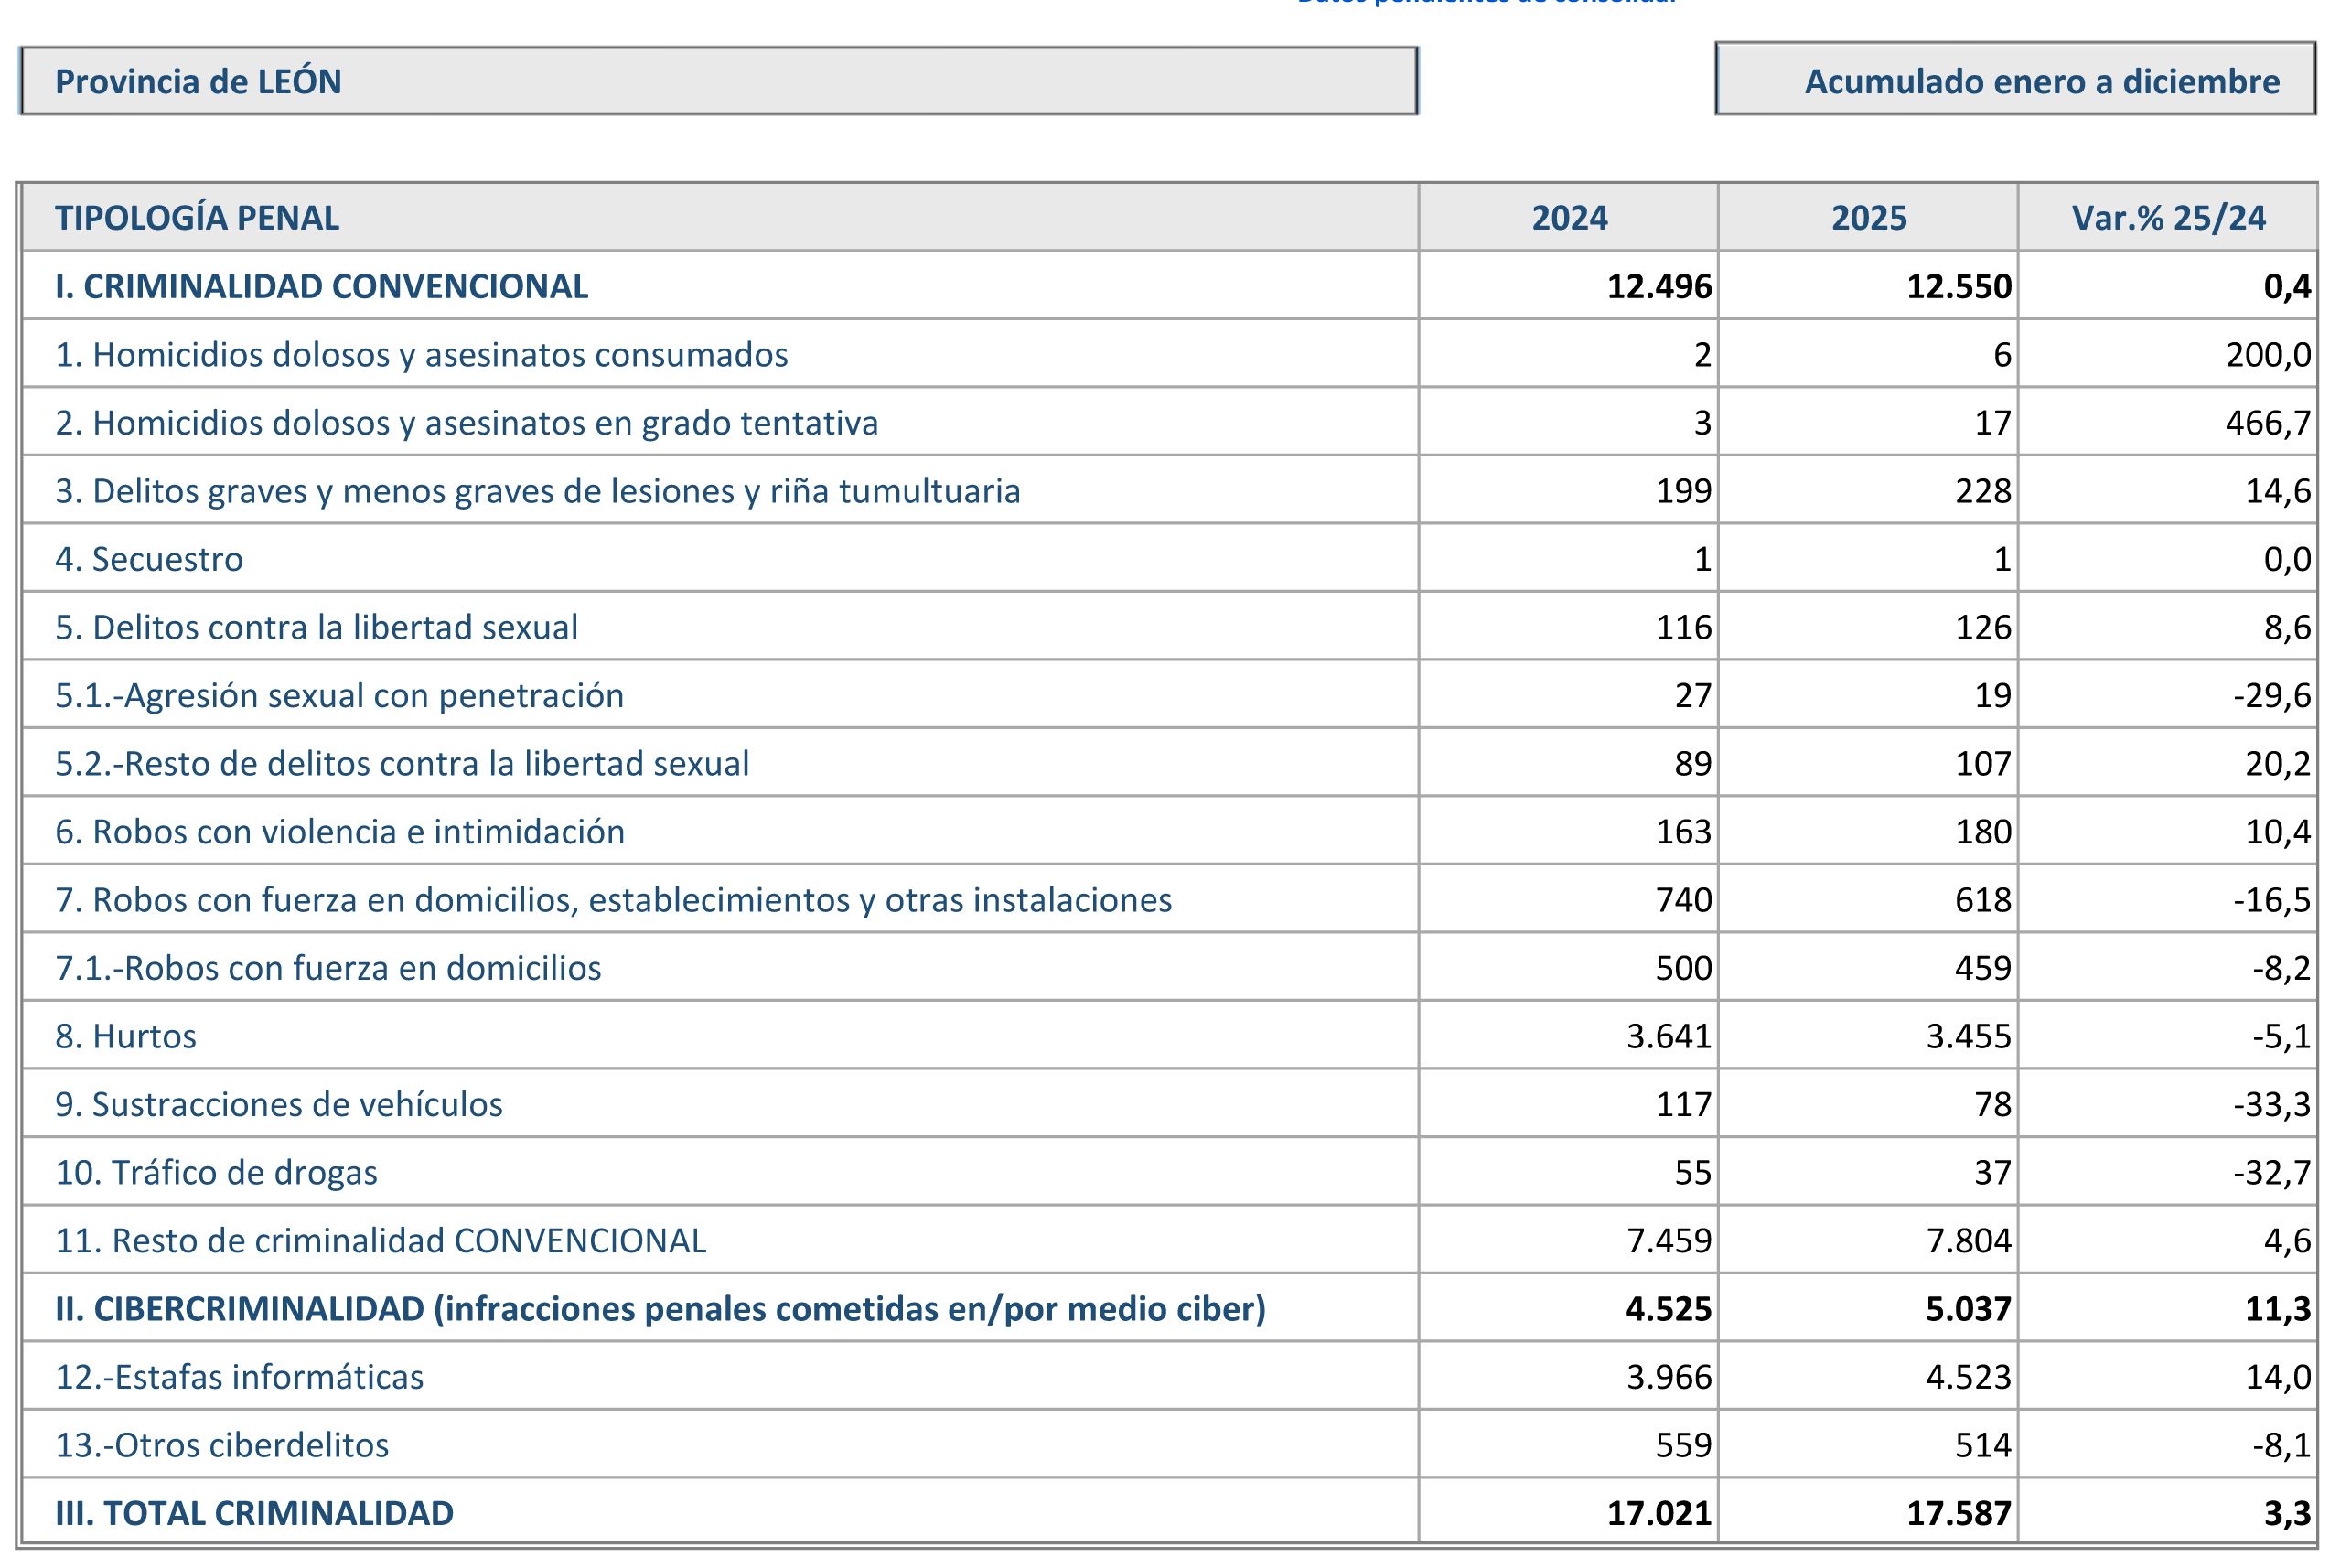Select the 4. Secuestro row label

click(x=149, y=559)
